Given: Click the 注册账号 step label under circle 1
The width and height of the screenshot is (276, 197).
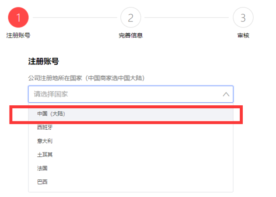Looking at the screenshot, I should pos(18,35).
